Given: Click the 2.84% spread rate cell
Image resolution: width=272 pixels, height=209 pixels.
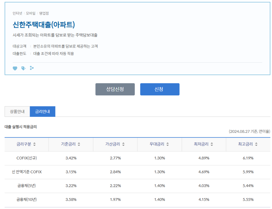Looking at the screenshot, I should [115, 172].
